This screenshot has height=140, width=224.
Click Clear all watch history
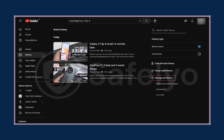point(165,64)
